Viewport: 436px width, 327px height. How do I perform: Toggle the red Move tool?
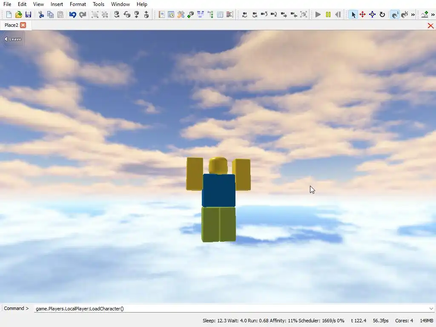click(363, 15)
